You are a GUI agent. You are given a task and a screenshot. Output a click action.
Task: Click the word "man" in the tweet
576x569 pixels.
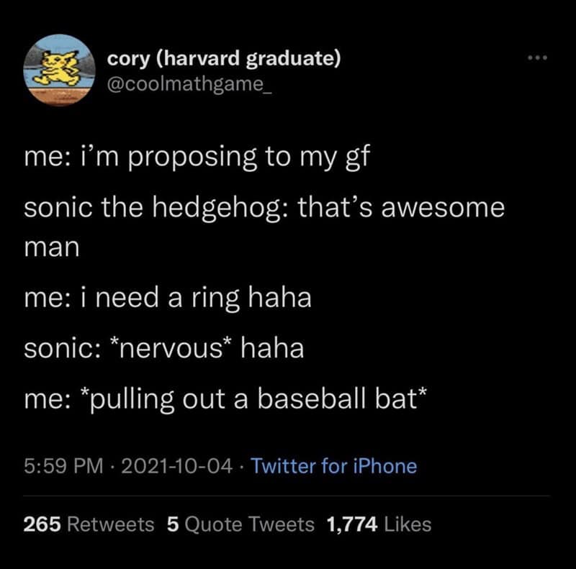click(x=50, y=247)
